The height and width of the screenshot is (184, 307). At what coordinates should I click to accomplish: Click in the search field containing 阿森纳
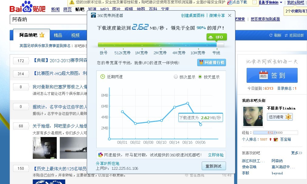[x=48, y=19]
